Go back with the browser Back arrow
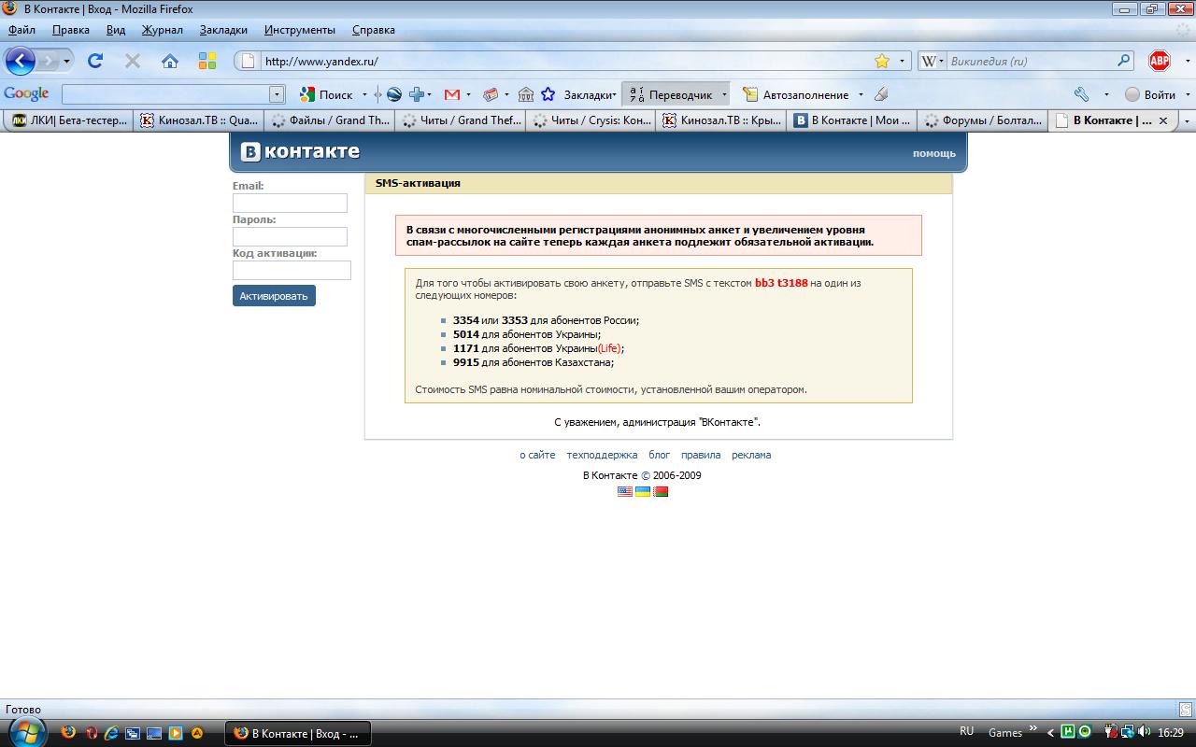This screenshot has width=1196, height=747. 21,61
